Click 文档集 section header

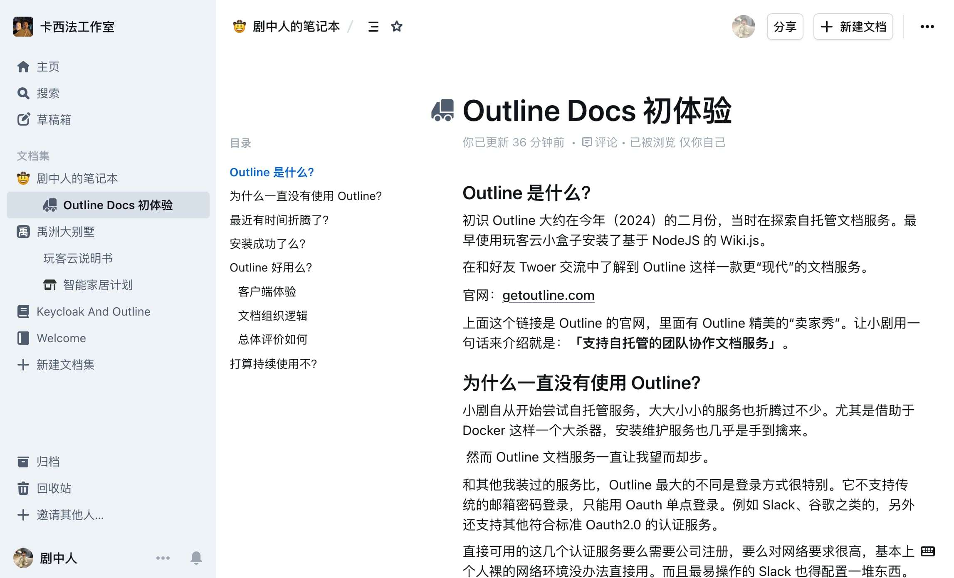(33, 156)
